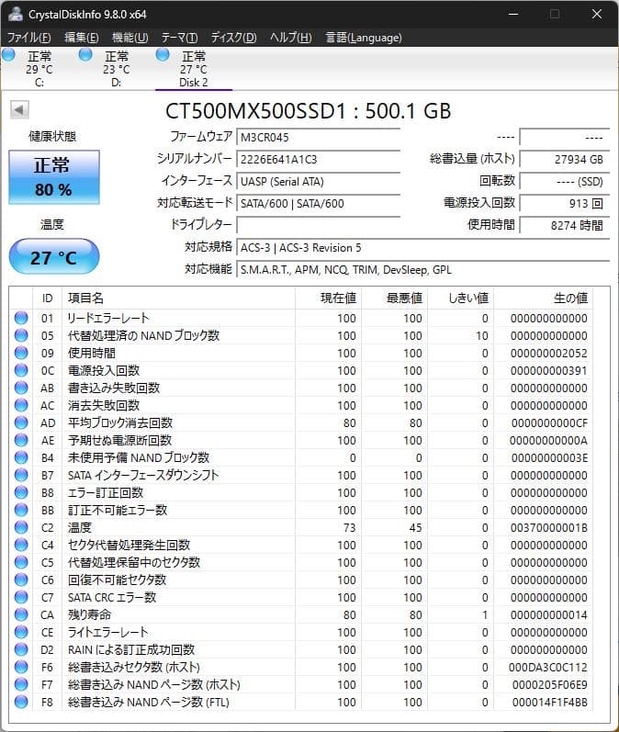Click the blue orb for ID CA row
This screenshot has width=619, height=732.
point(21,614)
